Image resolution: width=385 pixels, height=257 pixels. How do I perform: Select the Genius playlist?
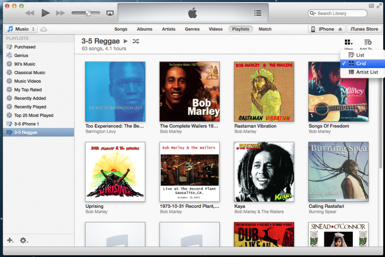[39, 56]
